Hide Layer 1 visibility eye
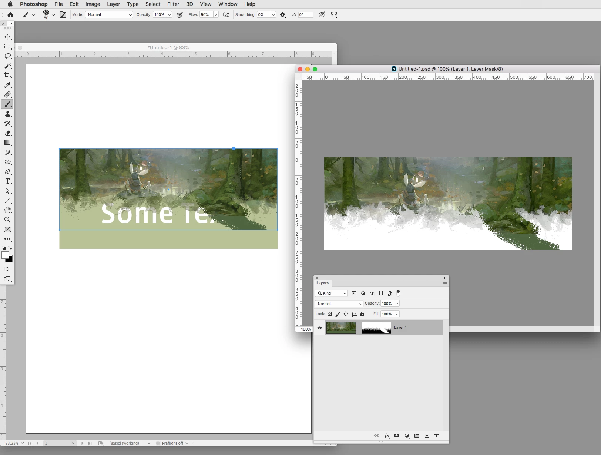Image resolution: width=601 pixels, height=455 pixels. tap(319, 328)
